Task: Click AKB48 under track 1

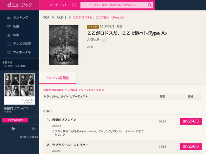Action: coord(57,126)
